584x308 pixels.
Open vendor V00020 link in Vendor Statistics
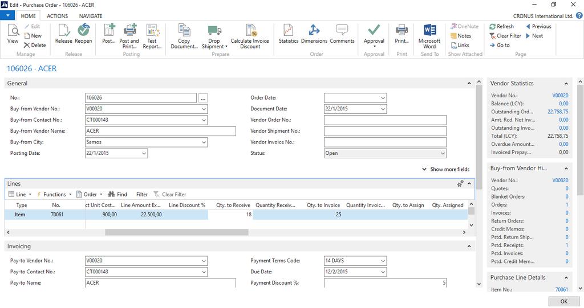point(560,95)
